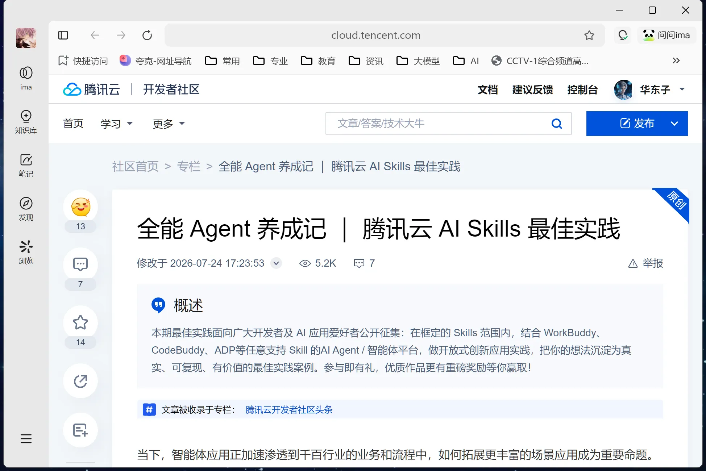Go back with the left arrow
The width and height of the screenshot is (706, 471).
coord(95,35)
